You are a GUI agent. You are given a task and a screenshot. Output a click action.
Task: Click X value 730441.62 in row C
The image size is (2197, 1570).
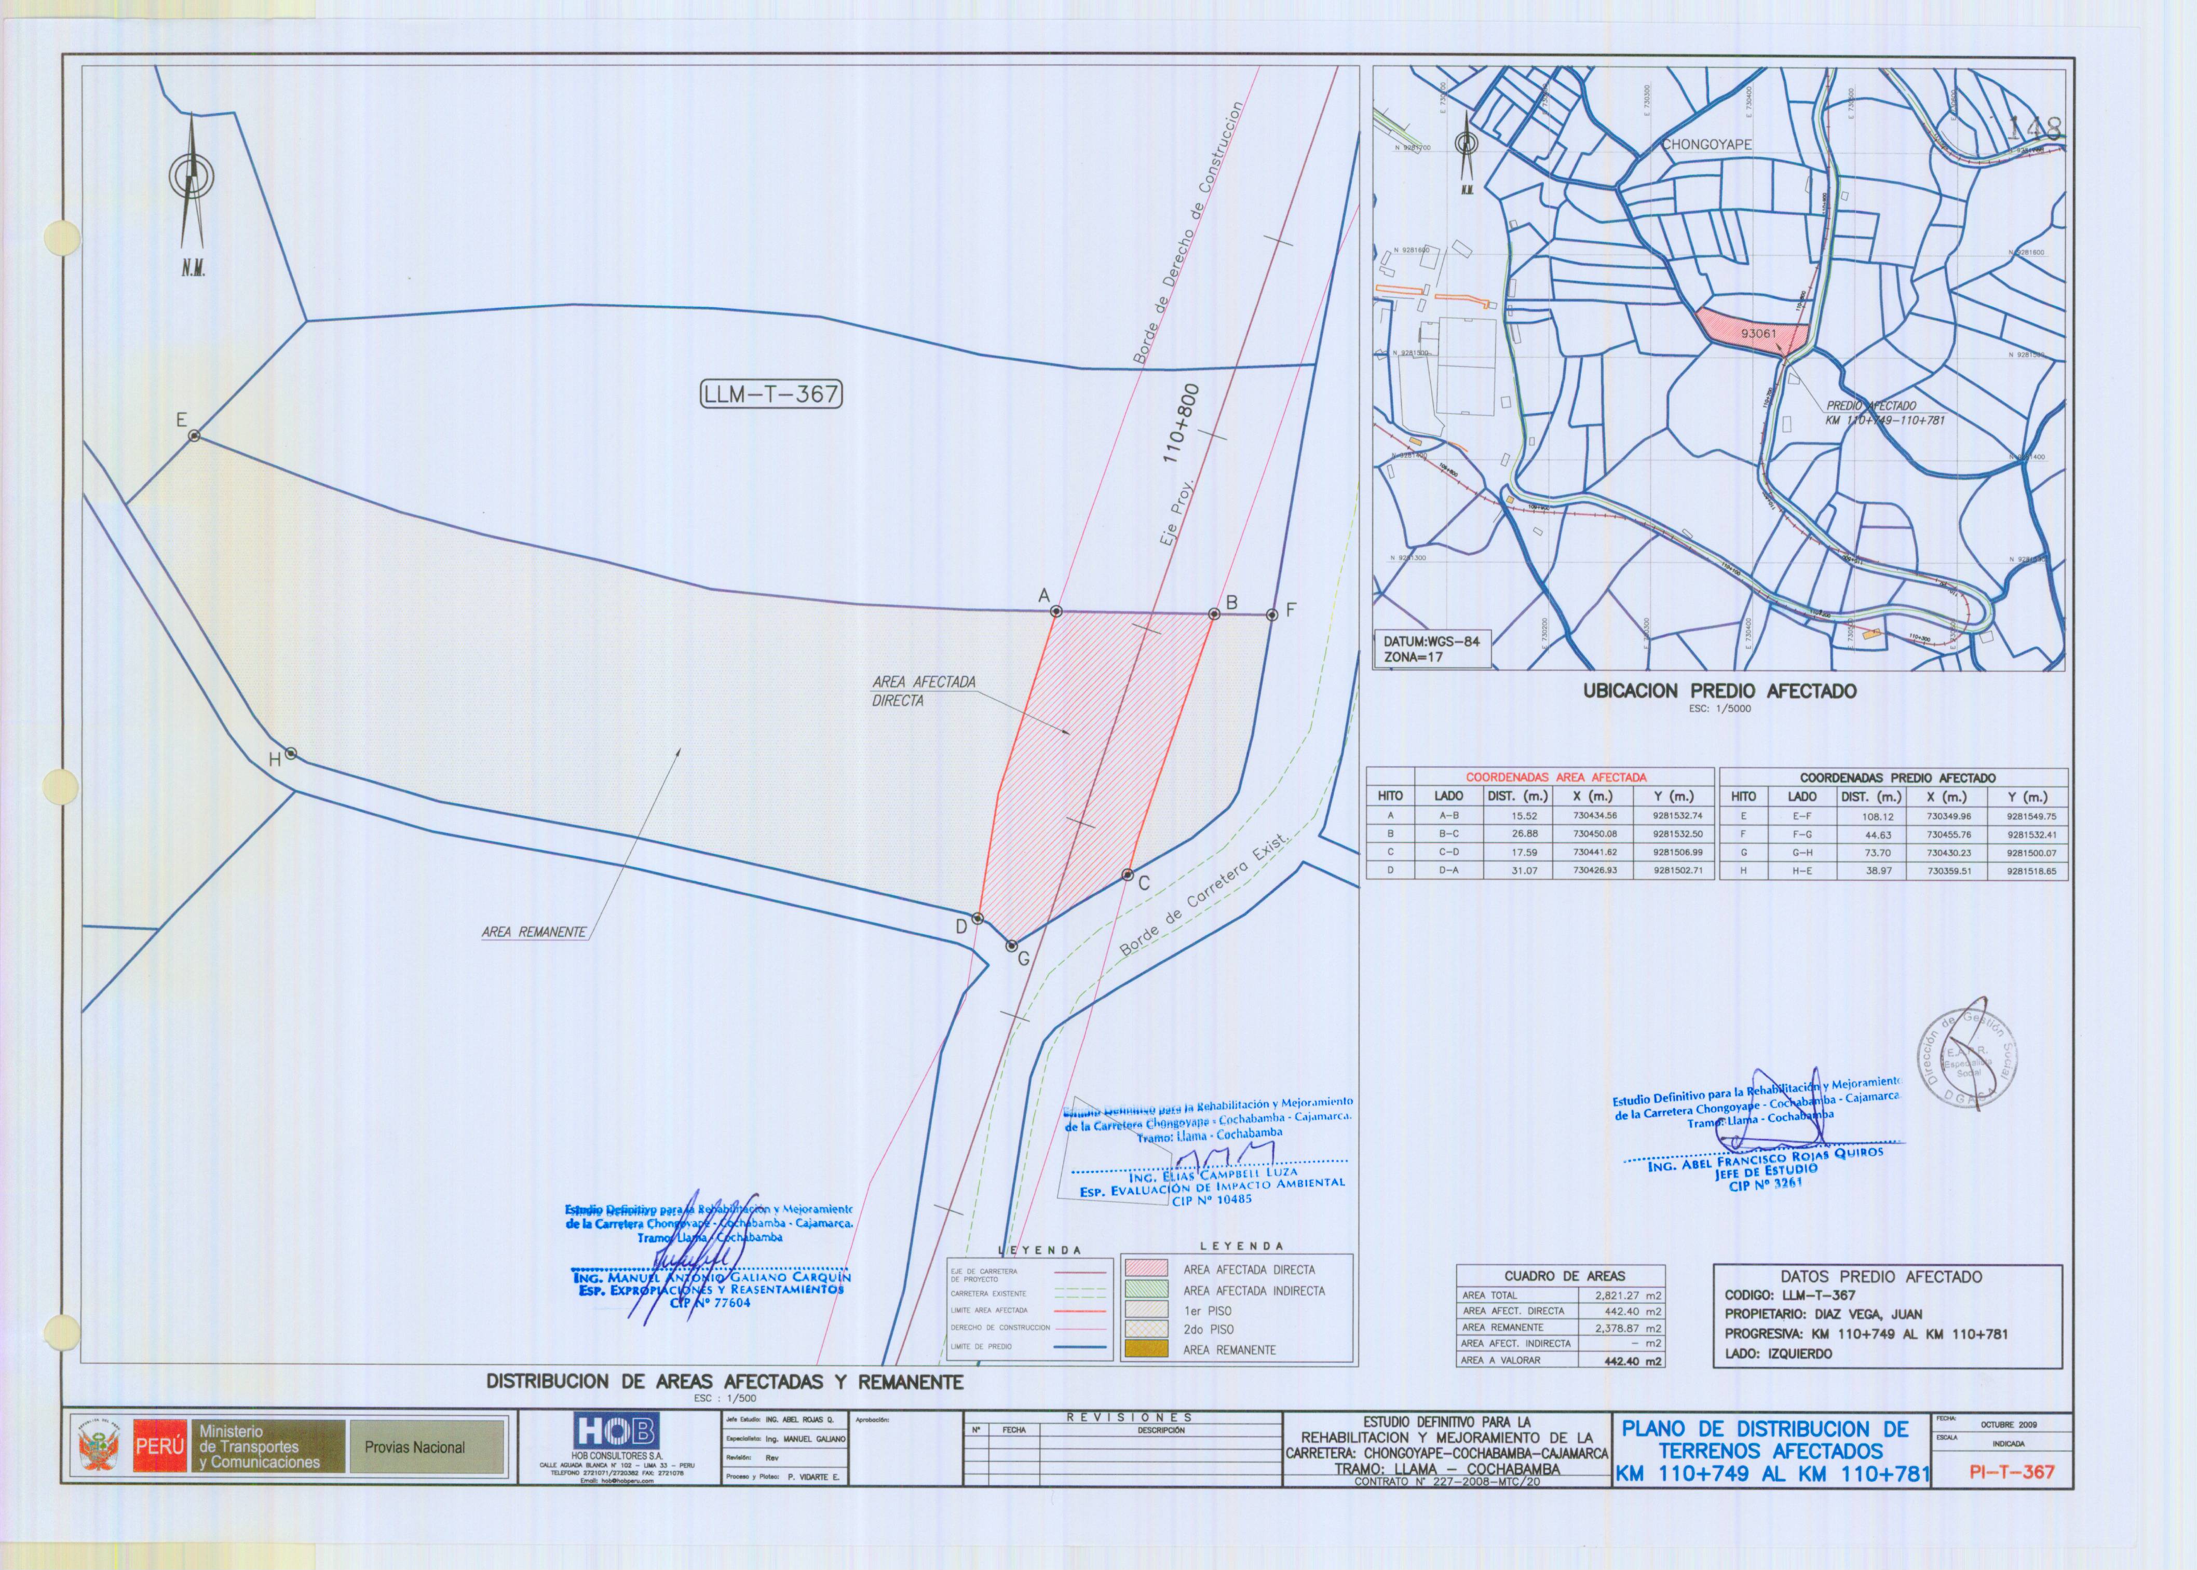[x=1595, y=853]
